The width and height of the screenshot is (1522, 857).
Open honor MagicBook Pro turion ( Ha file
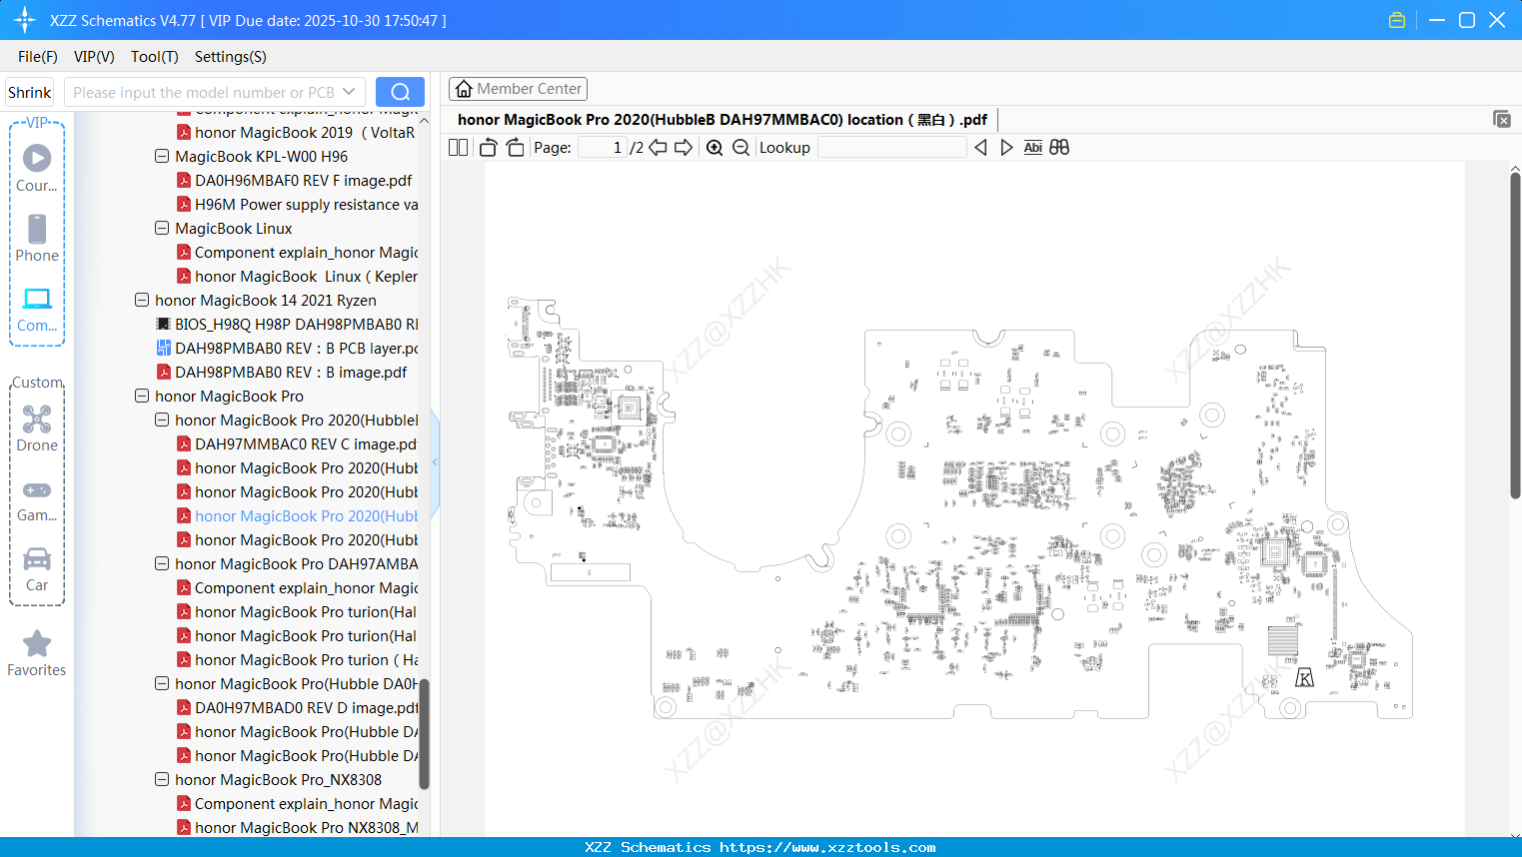(297, 660)
